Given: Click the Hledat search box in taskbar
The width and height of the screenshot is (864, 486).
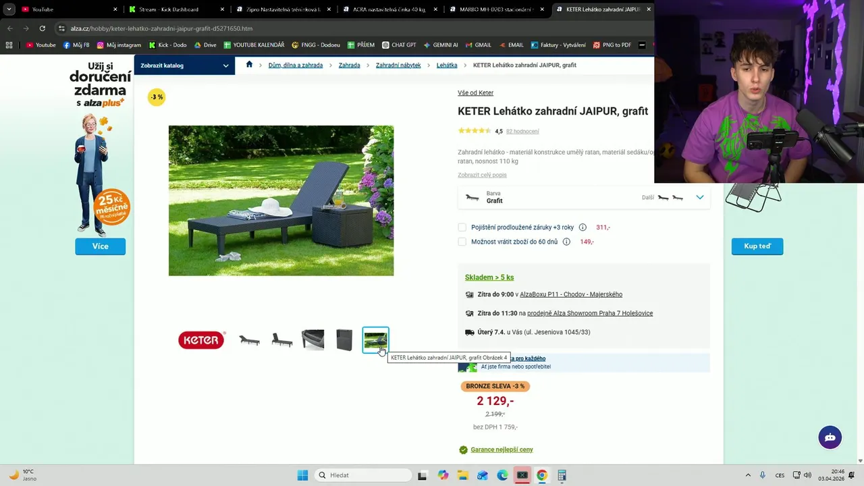Looking at the screenshot, I should tap(363, 475).
